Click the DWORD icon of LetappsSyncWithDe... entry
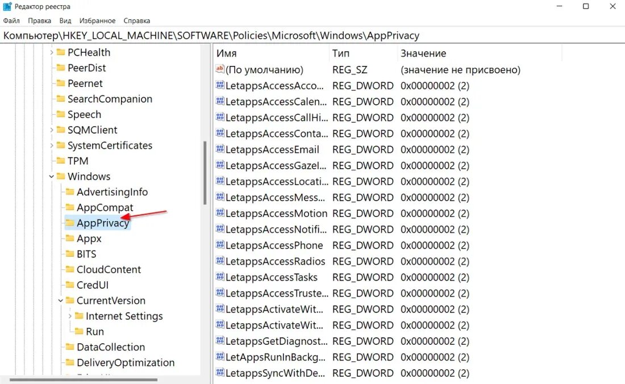This screenshot has width=625, height=384. [220, 373]
